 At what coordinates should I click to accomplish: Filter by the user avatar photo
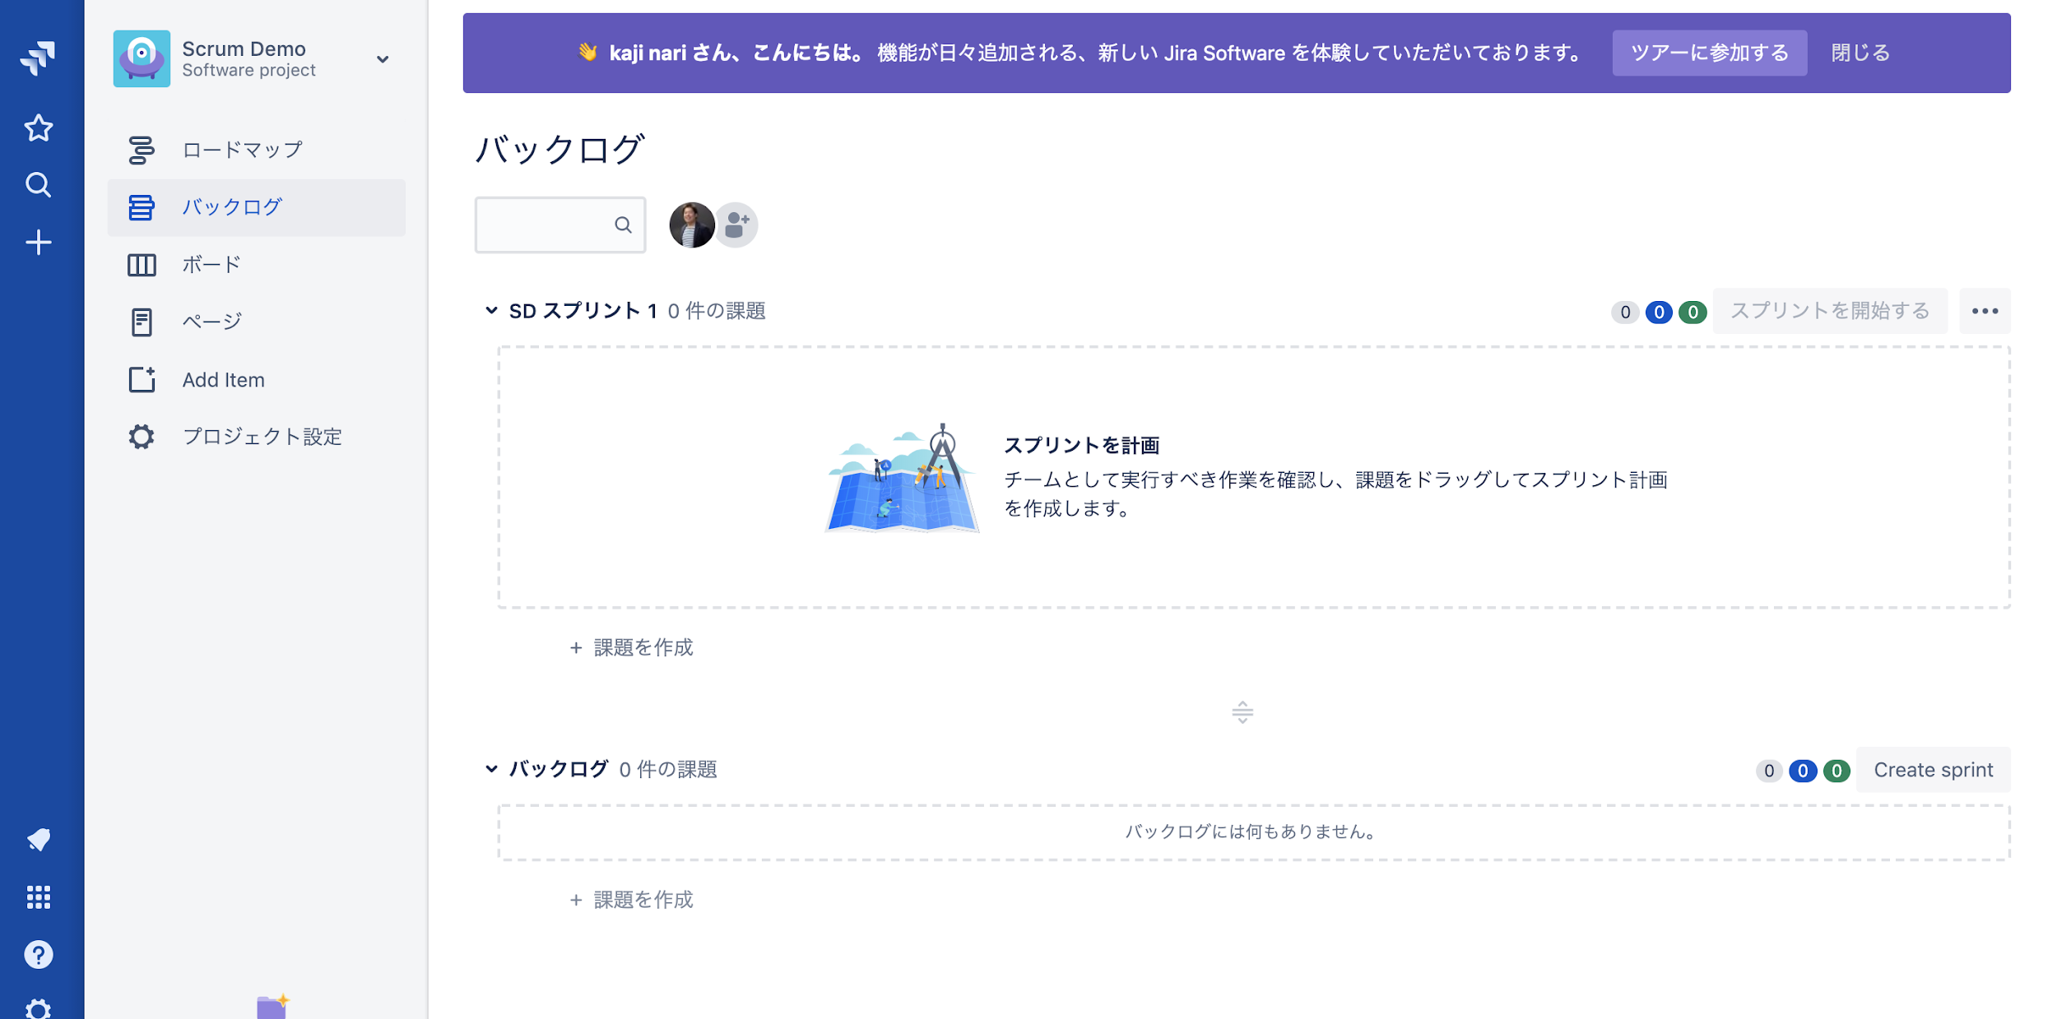691,225
